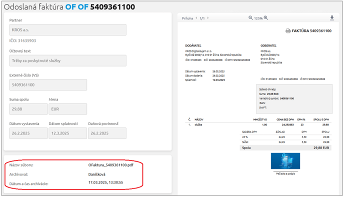Image resolution: width=344 pixels, height=197 pixels.
Task: Click the Daňová povinnosť date field
Action: point(107,133)
